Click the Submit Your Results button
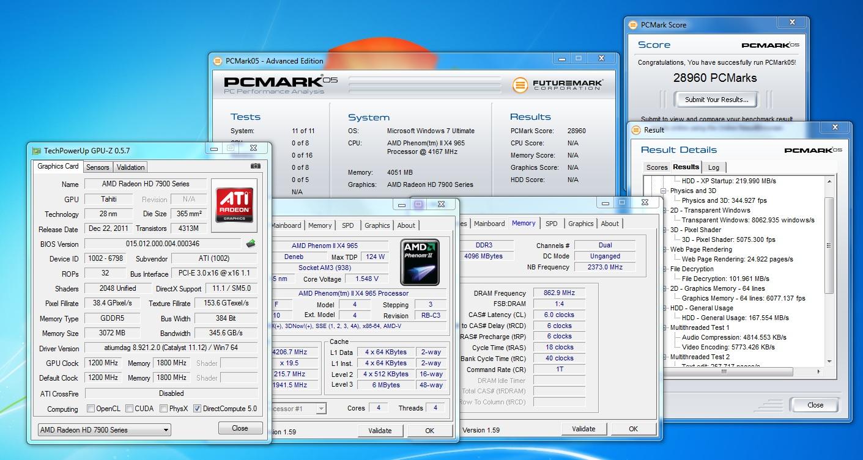Image resolution: width=863 pixels, height=460 pixels. 716,100
